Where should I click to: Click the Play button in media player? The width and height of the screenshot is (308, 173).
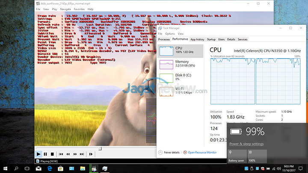coord(39,154)
